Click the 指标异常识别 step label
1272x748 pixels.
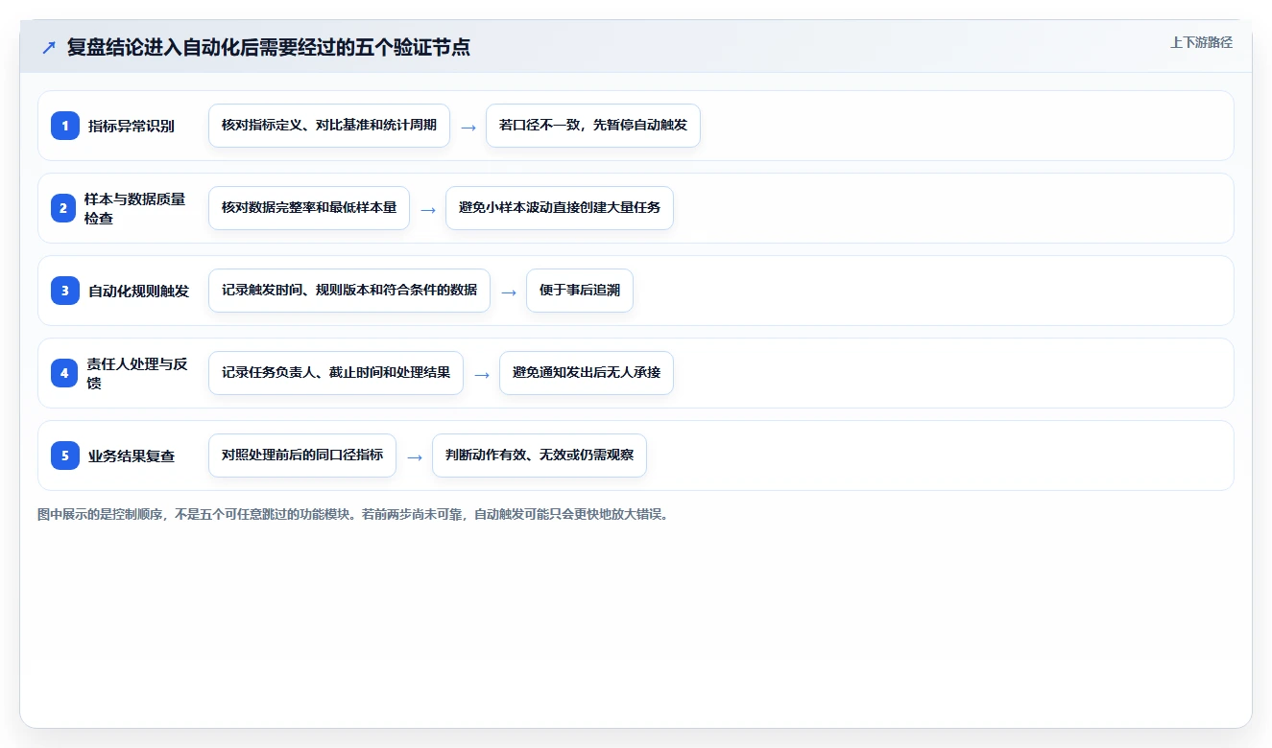(x=132, y=127)
